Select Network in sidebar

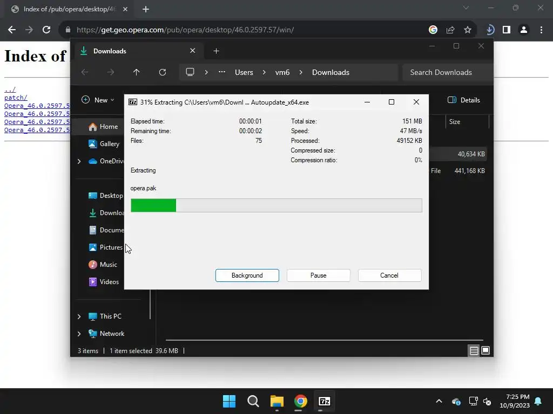pyautogui.click(x=106, y=333)
